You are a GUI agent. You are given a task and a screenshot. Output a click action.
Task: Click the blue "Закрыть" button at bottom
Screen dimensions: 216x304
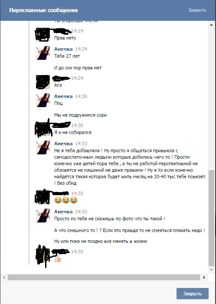click(192, 294)
